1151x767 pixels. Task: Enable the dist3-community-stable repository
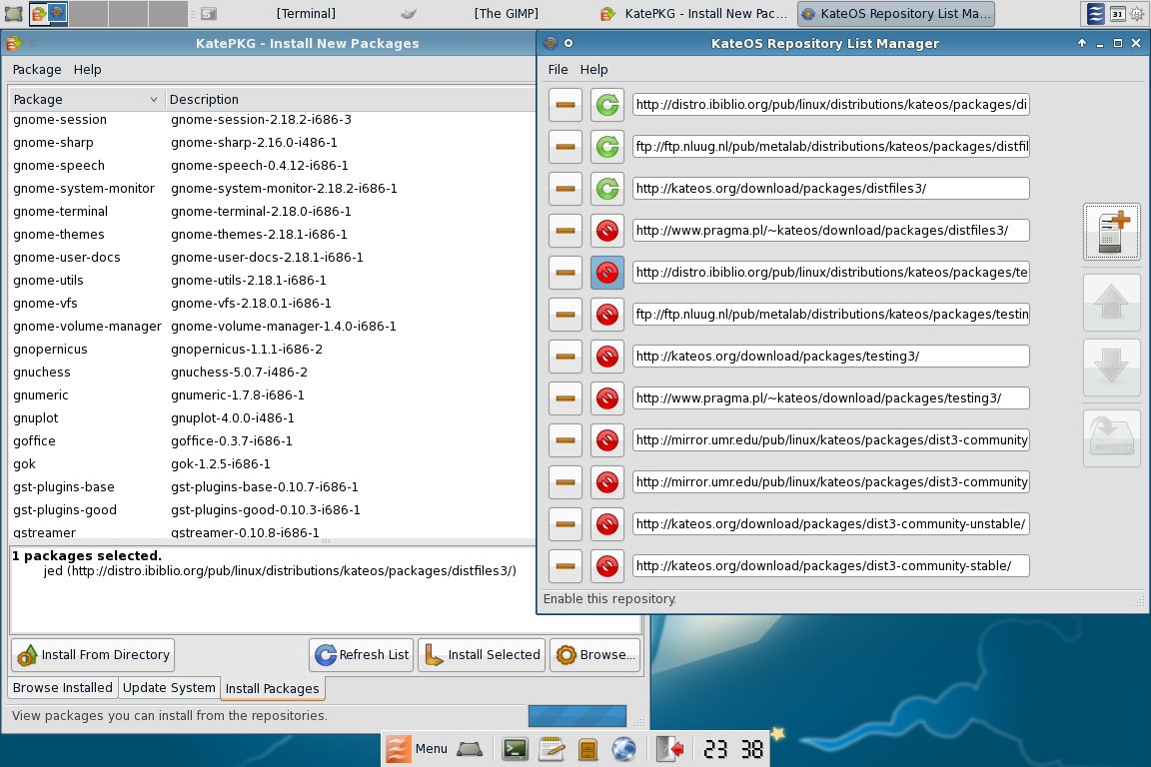click(607, 566)
